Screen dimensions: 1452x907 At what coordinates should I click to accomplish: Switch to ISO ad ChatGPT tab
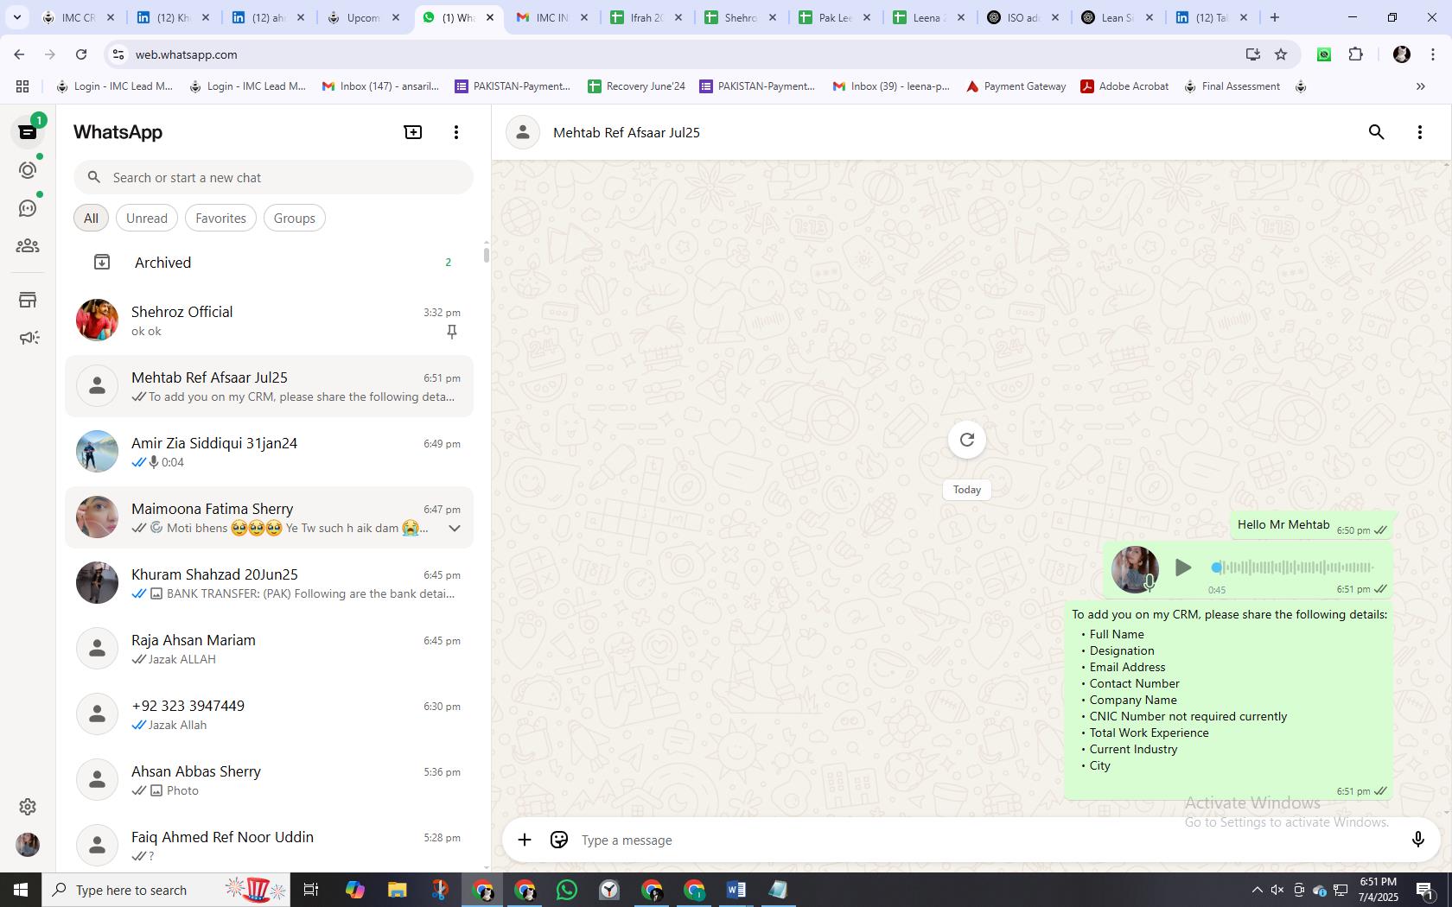1023,17
